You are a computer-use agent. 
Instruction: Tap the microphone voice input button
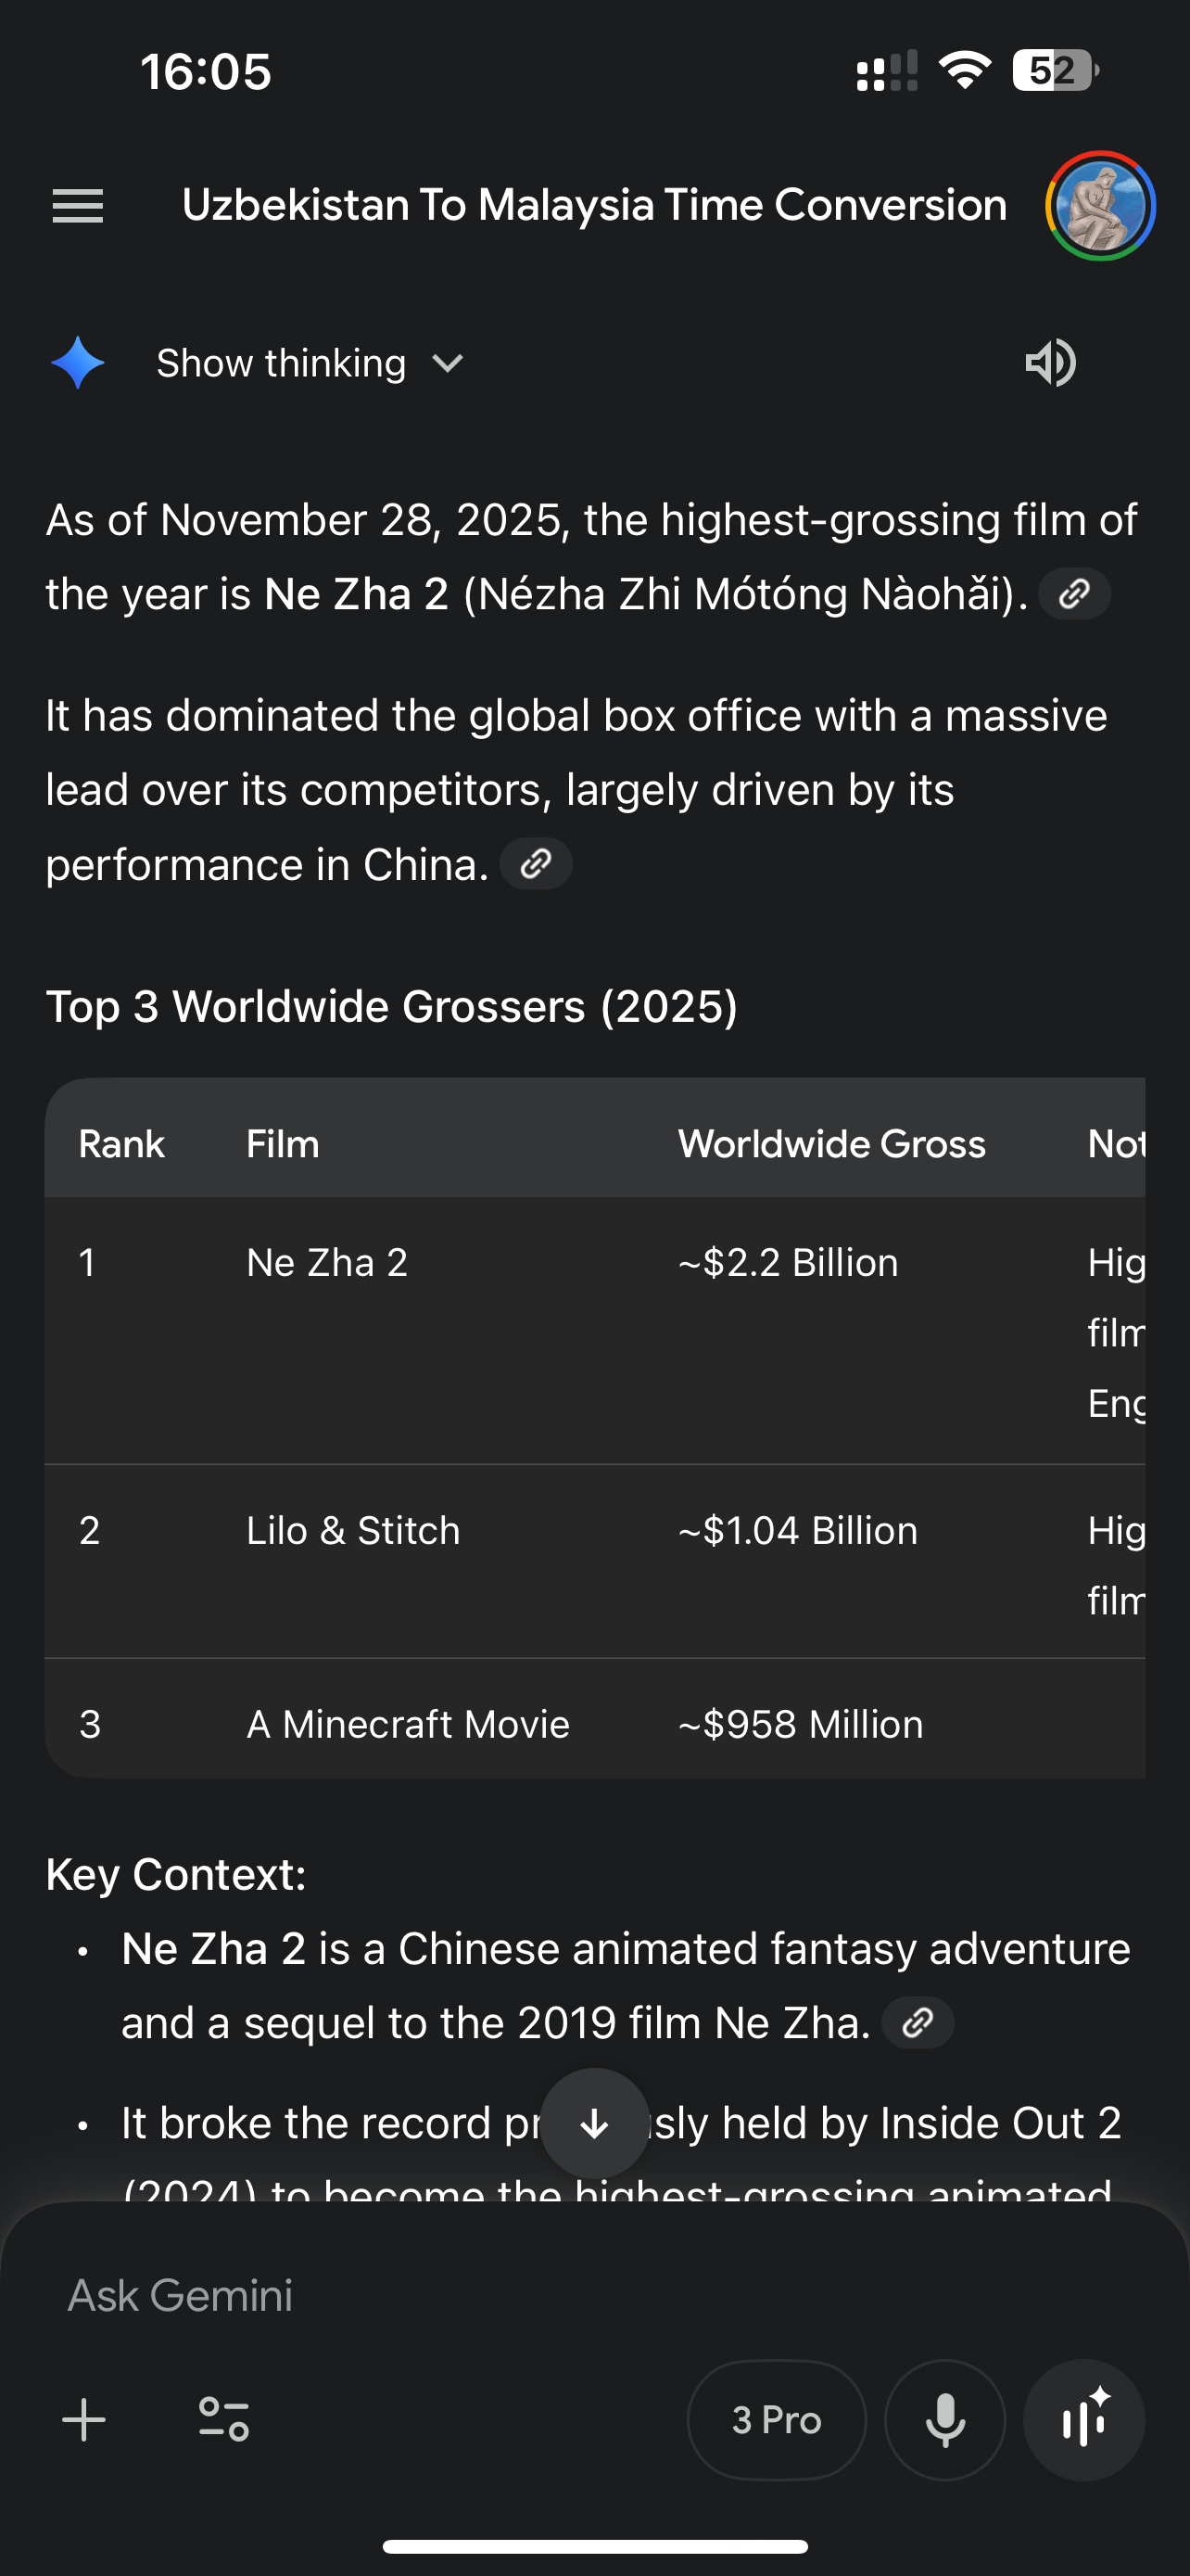pos(944,2420)
